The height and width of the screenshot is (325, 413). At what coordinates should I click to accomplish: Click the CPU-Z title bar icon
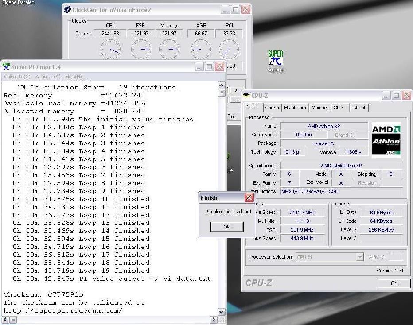pos(246,95)
